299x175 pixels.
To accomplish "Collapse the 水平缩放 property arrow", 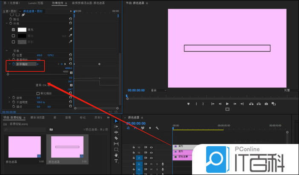I will [x=9, y=64].
